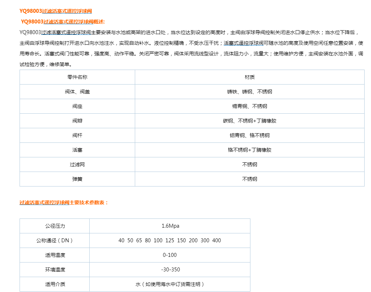Select the 阀座 row label

coord(77,106)
